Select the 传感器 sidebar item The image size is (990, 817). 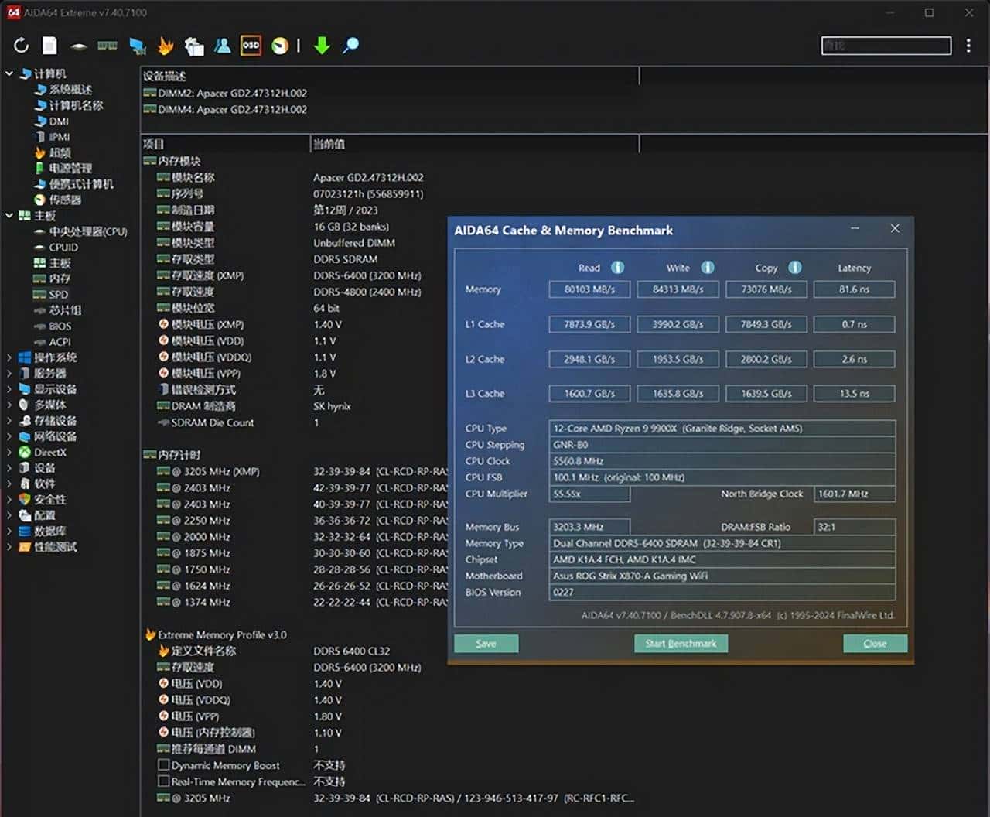65,200
